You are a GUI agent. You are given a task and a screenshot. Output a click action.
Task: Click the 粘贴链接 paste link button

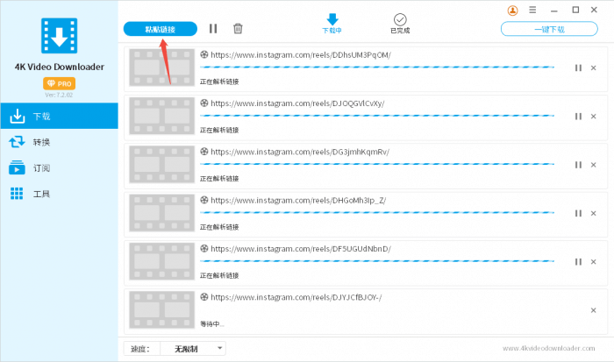click(x=161, y=29)
